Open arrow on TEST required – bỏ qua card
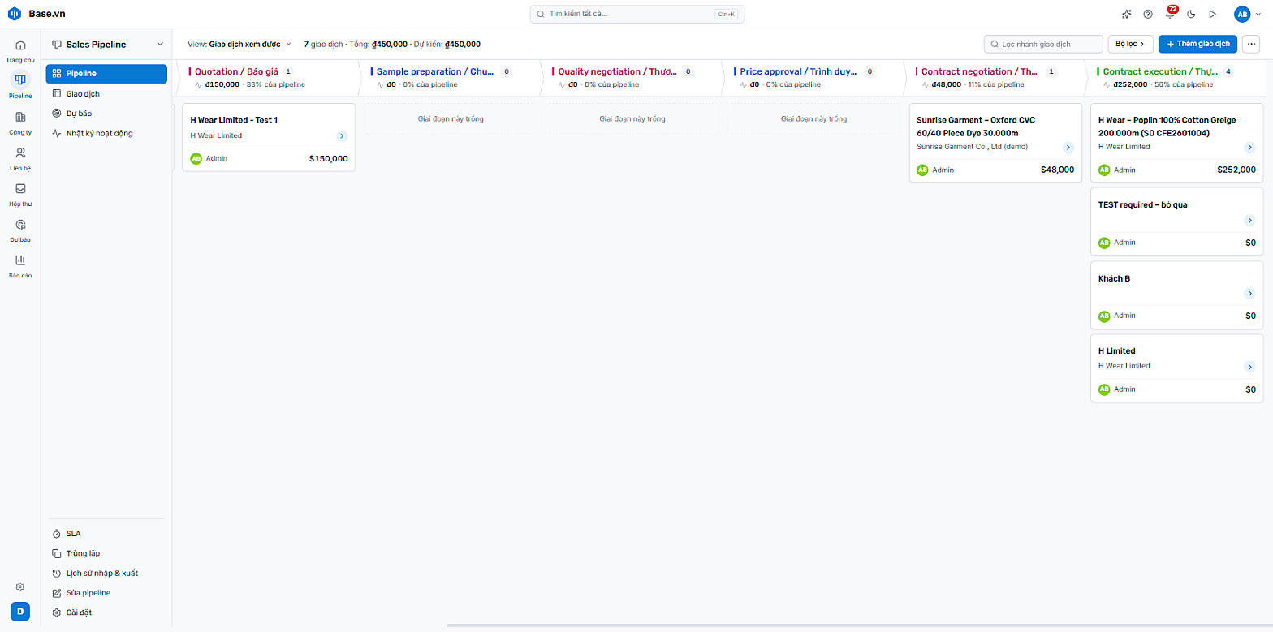 coord(1250,221)
